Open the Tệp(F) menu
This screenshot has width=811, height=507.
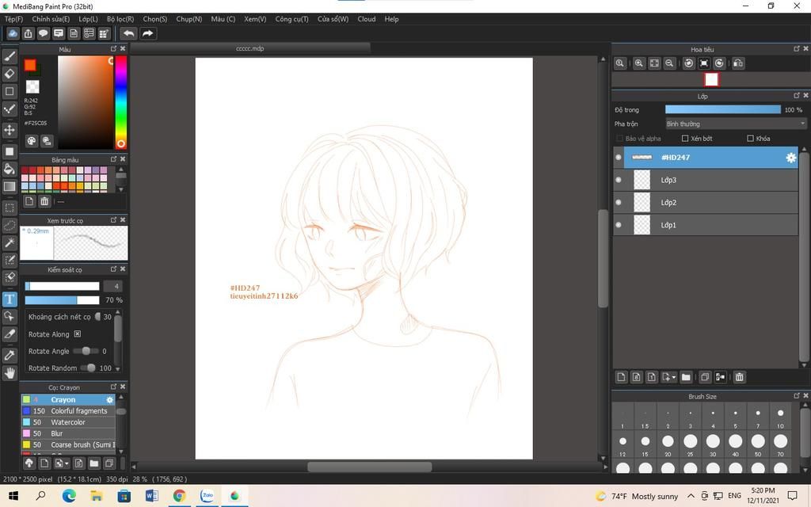click(14, 19)
